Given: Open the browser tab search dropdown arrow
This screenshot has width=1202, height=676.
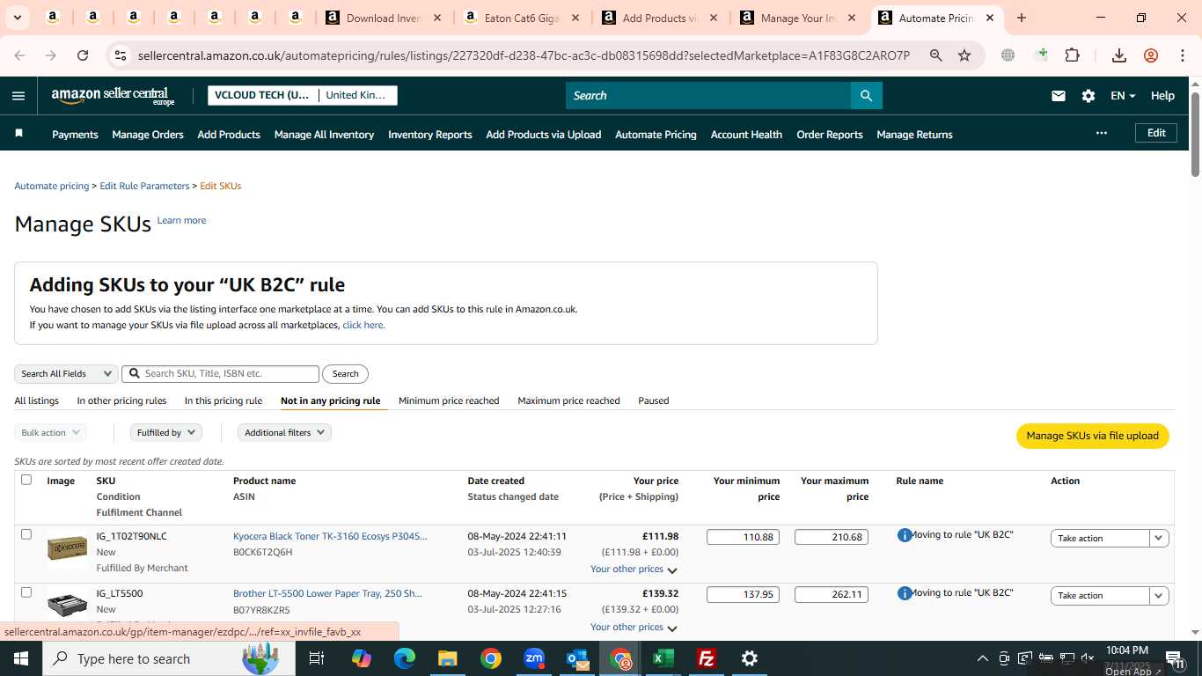Looking at the screenshot, I should pyautogui.click(x=18, y=18).
